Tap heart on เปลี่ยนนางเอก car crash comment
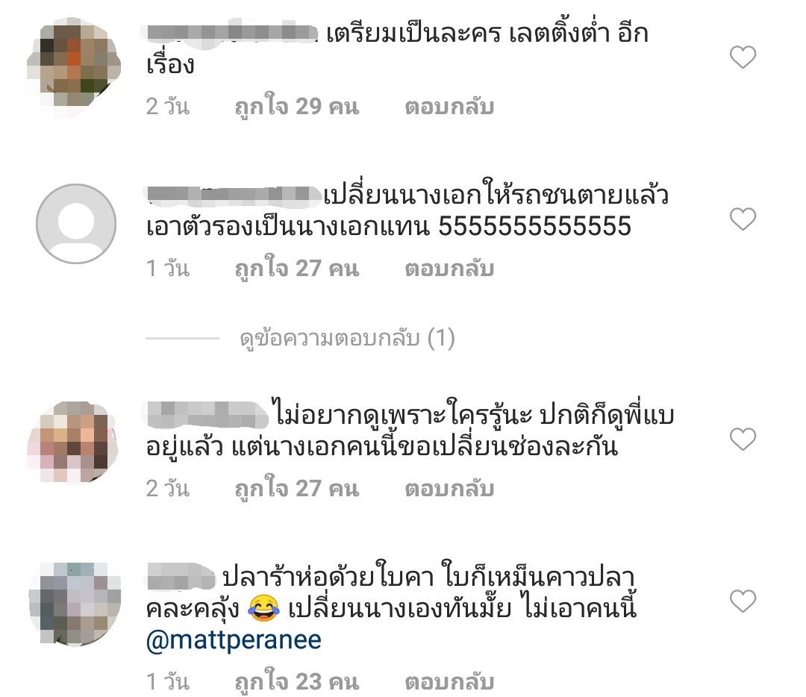Viewport: 806px width, 697px height. [743, 219]
